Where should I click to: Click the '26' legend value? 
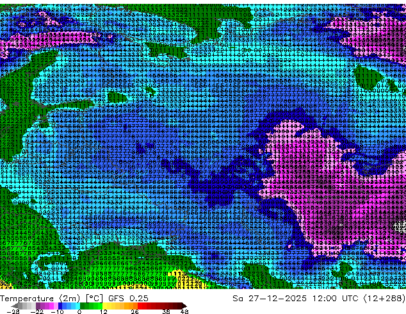click(x=134, y=311)
